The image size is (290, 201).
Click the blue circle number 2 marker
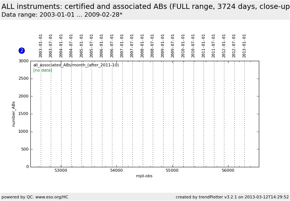pyautogui.click(x=22, y=50)
